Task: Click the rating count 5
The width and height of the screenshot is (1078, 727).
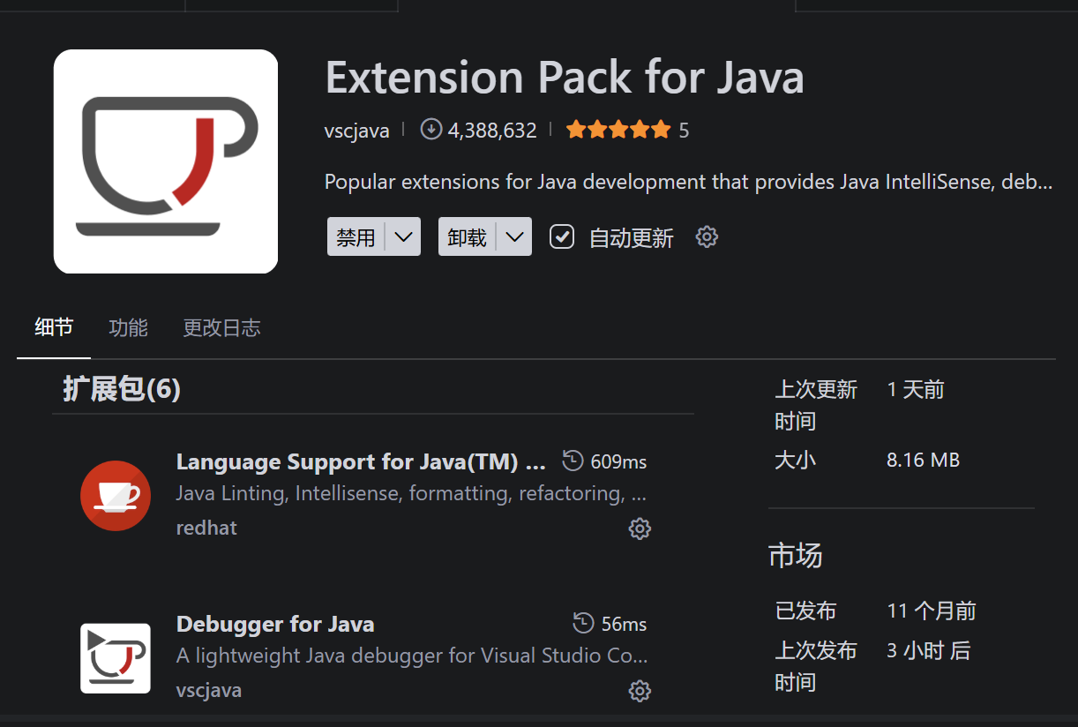Action: click(684, 131)
